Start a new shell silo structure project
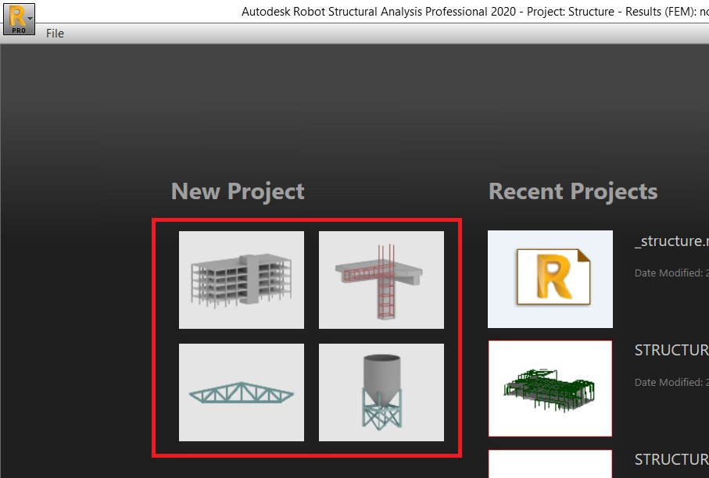This screenshot has width=709, height=478. pyautogui.click(x=381, y=392)
